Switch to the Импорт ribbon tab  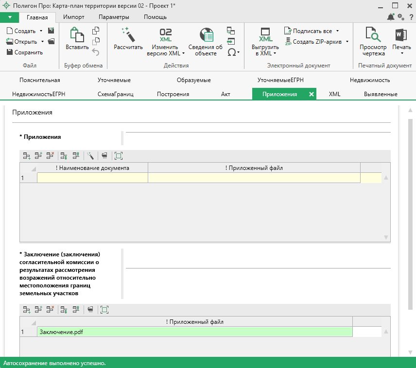click(73, 17)
